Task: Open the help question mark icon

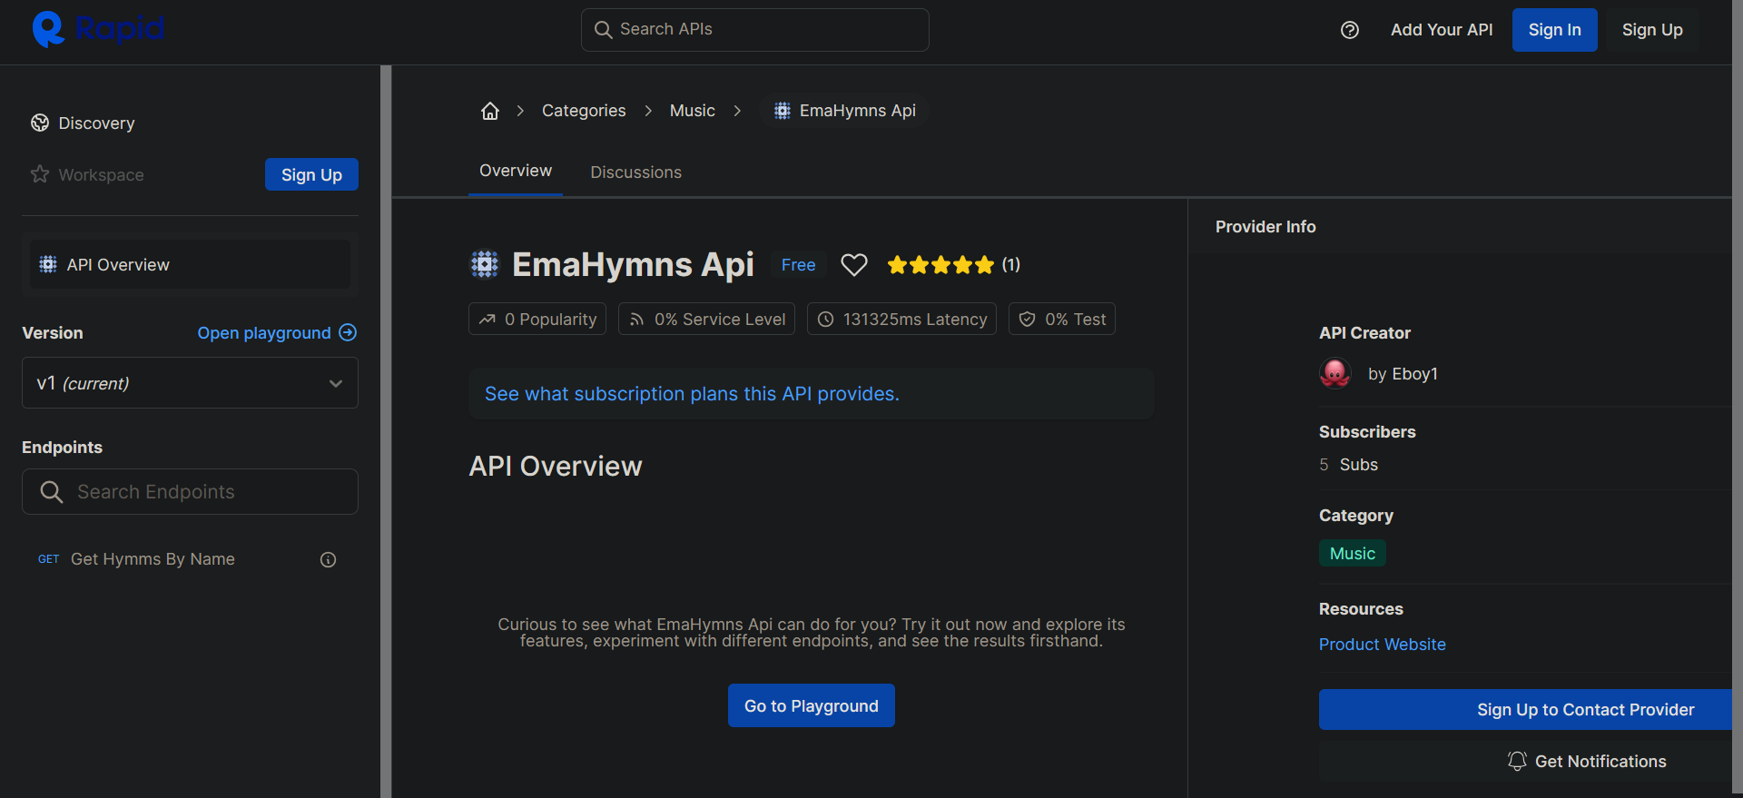Action: click(x=1350, y=30)
